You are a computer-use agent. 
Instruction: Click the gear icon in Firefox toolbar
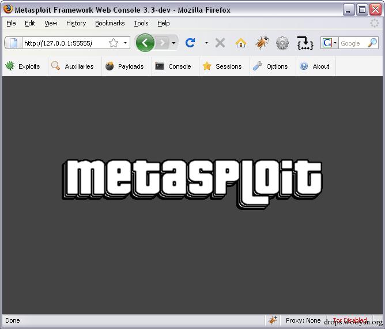point(282,43)
